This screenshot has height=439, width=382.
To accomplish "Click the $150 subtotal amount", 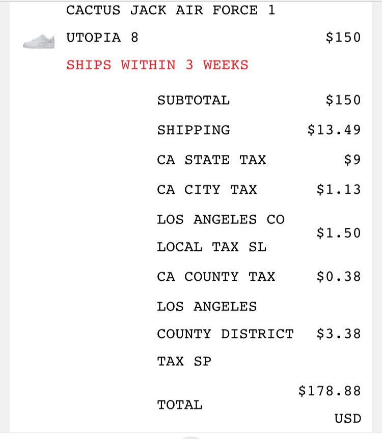I will (x=343, y=100).
